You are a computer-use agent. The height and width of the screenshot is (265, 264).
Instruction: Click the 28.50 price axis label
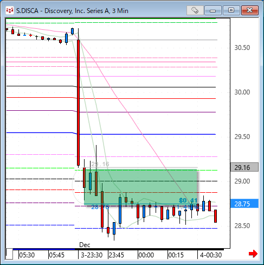pos(242,226)
